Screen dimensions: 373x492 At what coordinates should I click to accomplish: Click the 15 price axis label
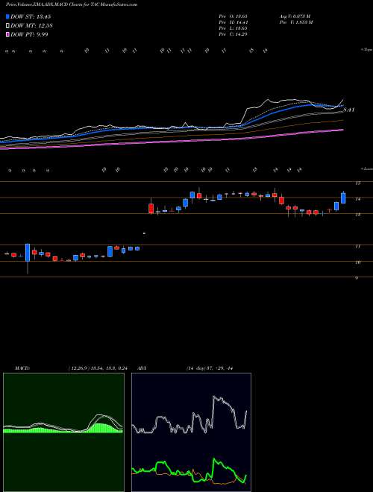[x=357, y=183]
